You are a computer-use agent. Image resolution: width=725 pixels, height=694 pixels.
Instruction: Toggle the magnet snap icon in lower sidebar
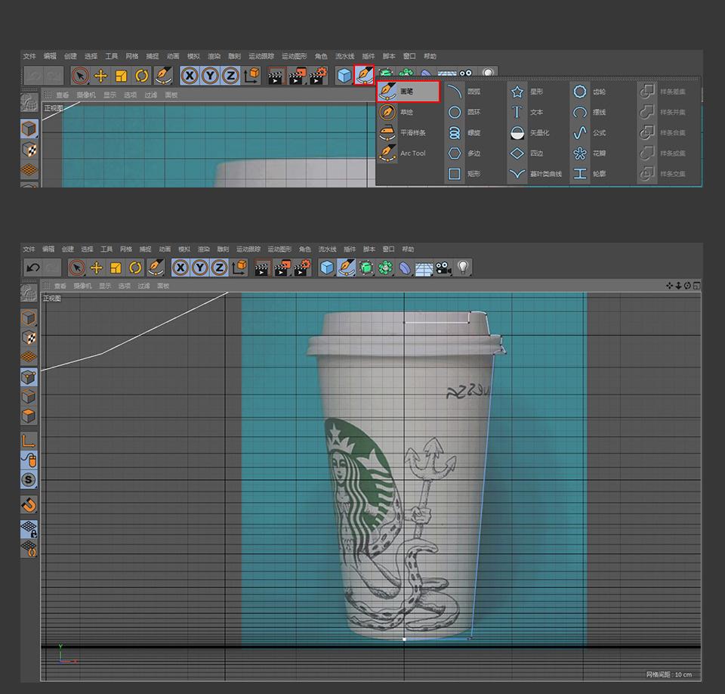[29, 505]
